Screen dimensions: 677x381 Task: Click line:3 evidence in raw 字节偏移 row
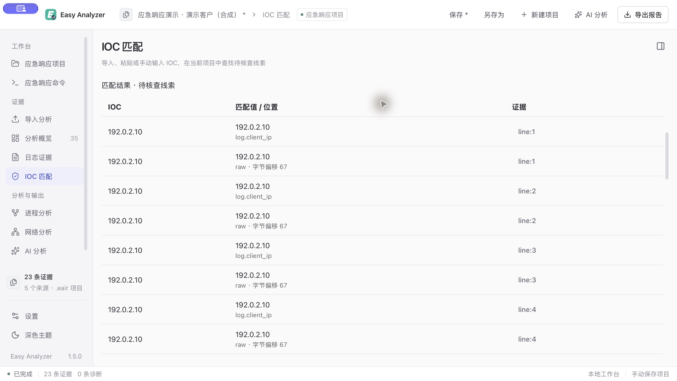tap(527, 280)
